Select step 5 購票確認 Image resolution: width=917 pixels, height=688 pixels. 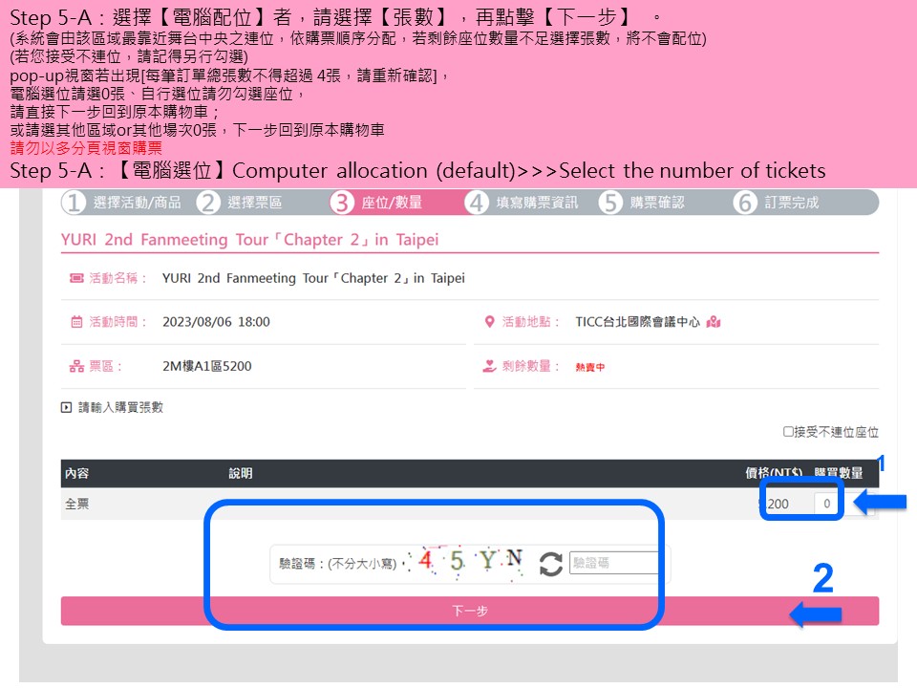[x=643, y=203]
